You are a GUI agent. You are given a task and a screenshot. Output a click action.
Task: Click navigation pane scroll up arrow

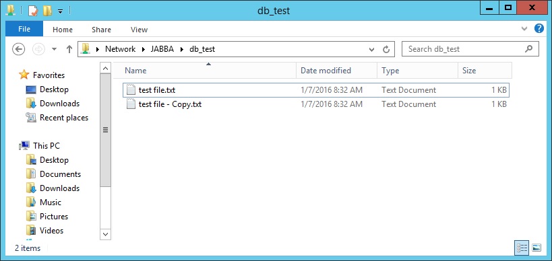[x=105, y=68]
